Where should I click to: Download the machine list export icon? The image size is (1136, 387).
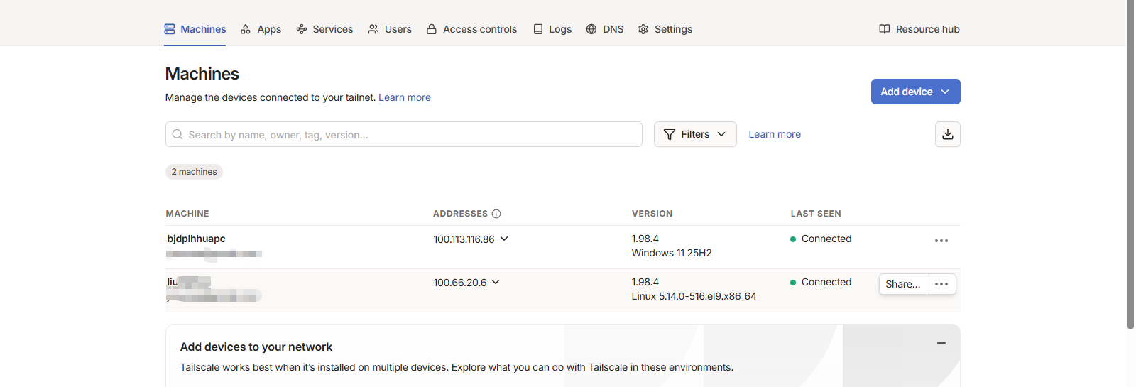pyautogui.click(x=948, y=134)
